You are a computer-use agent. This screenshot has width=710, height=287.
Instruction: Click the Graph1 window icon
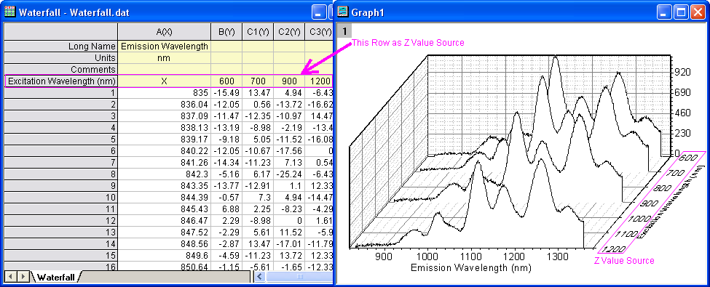[x=343, y=12]
